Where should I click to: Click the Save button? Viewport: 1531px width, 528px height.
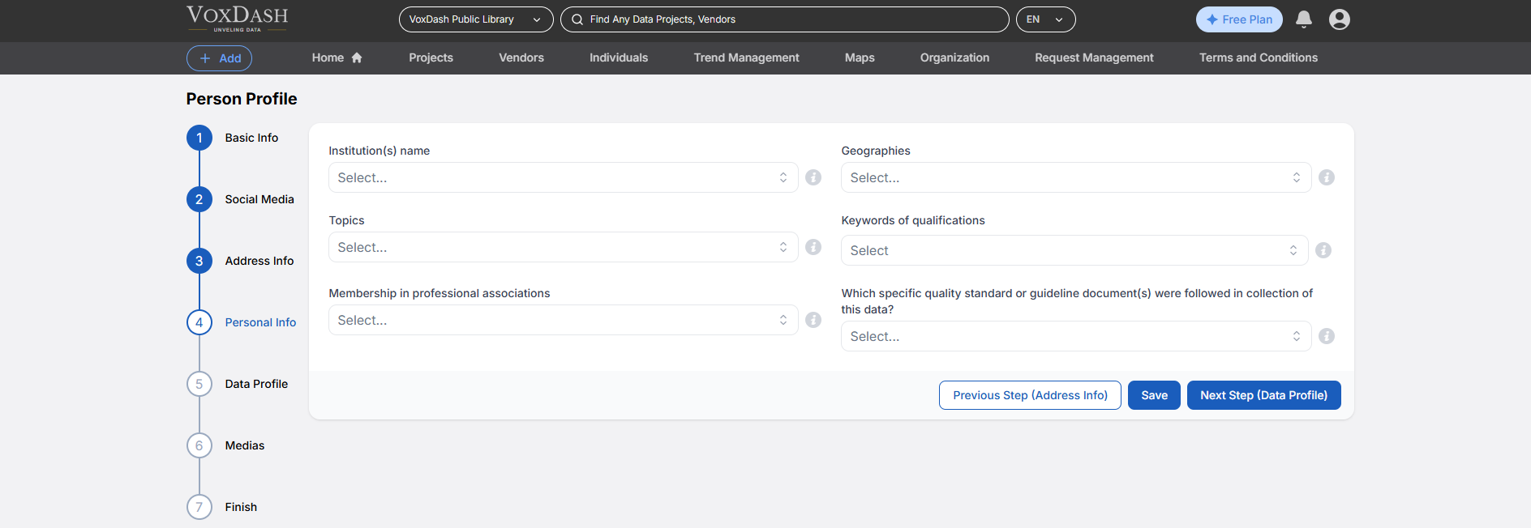[x=1154, y=395]
